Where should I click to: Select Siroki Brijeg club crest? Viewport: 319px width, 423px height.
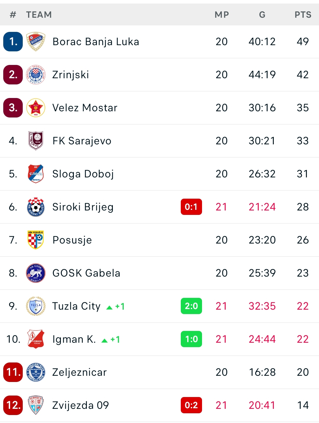[x=36, y=207]
